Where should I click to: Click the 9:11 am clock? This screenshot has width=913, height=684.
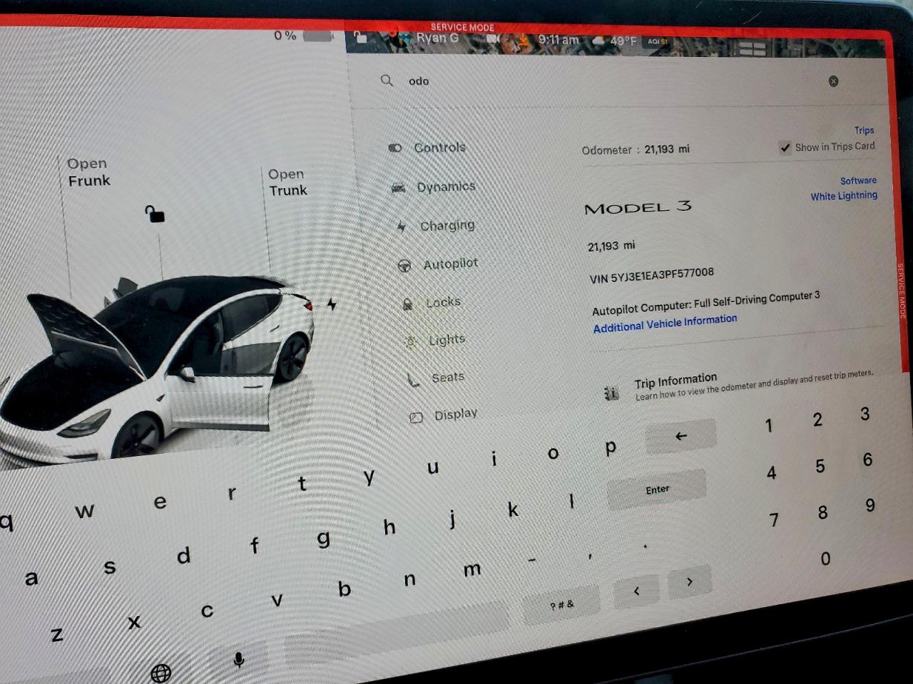558,40
